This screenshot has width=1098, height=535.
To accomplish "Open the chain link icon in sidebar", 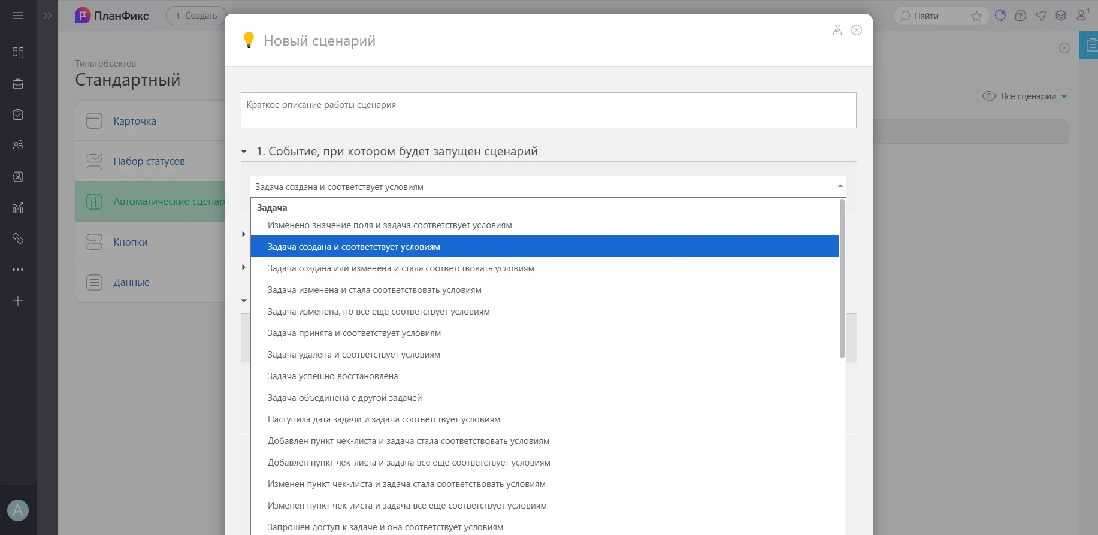I will pyautogui.click(x=18, y=238).
